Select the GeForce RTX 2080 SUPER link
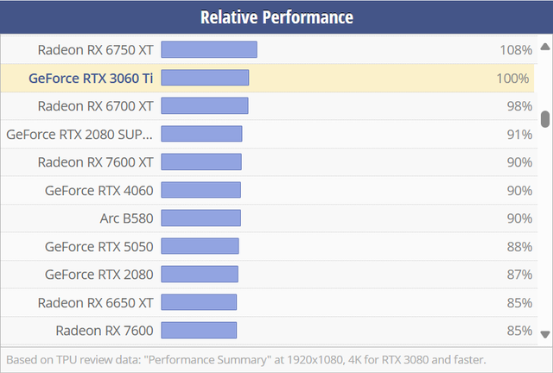 79,134
